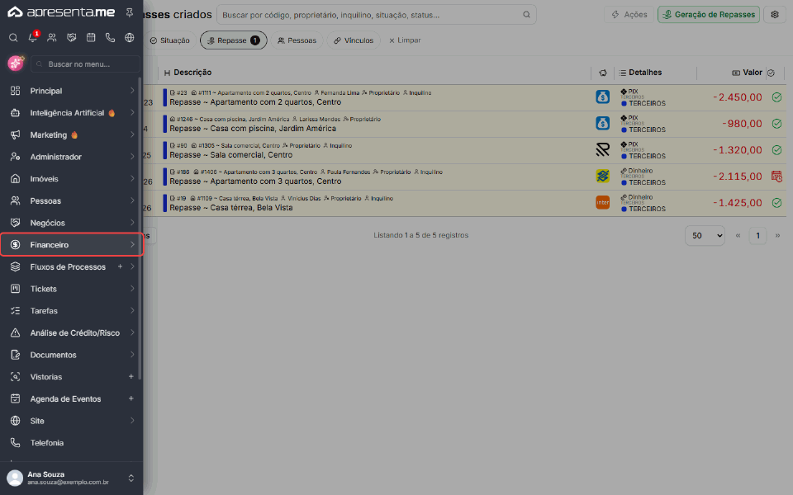The image size is (793, 495).
Task: Click the pin sidebar icon beside the logo
Action: pyautogui.click(x=130, y=12)
